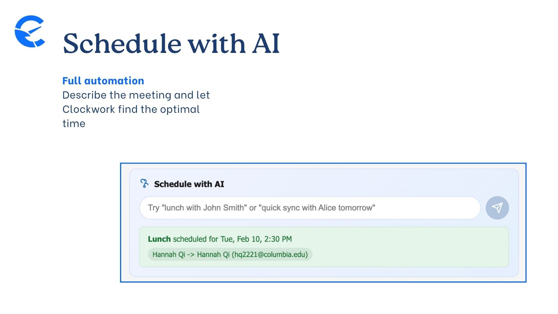Screen dimensions: 558x314
Task: Click the line "Describe the meeting and let"
Action: pos(136,95)
